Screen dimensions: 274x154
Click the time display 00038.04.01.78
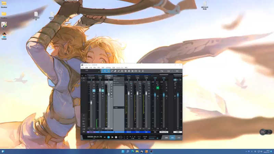coord(95,137)
